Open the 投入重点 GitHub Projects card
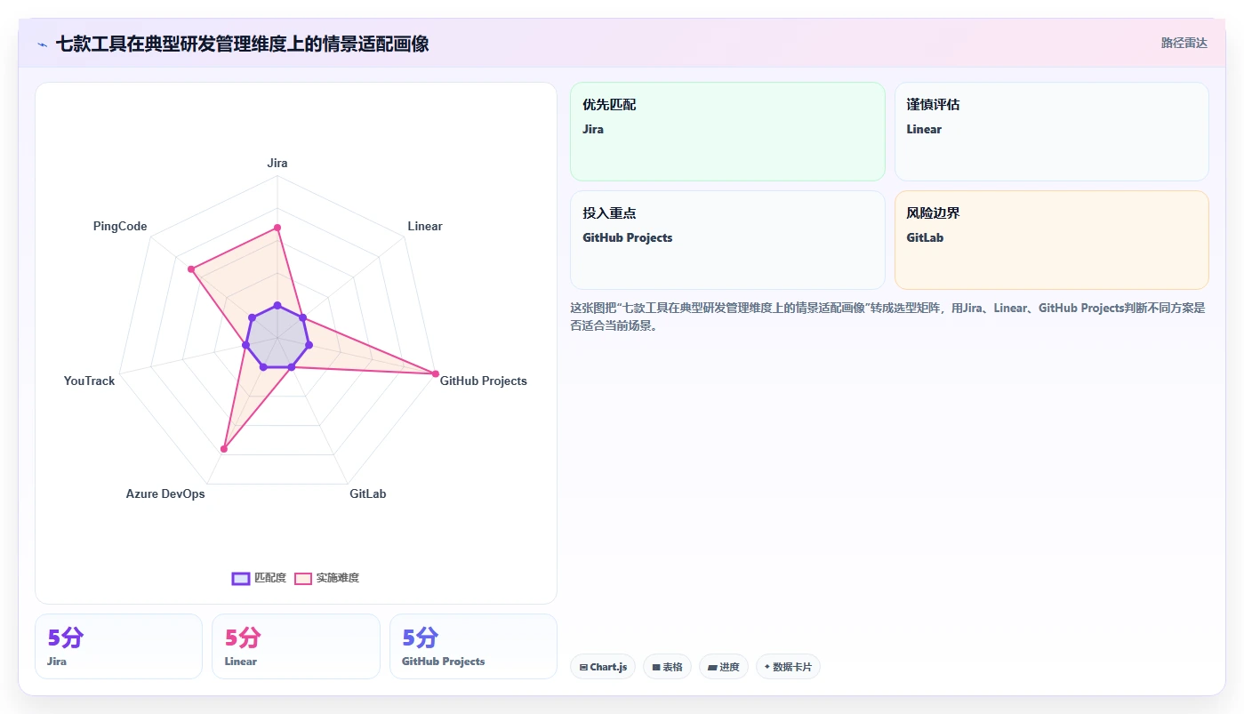This screenshot has width=1244, height=714. point(727,240)
